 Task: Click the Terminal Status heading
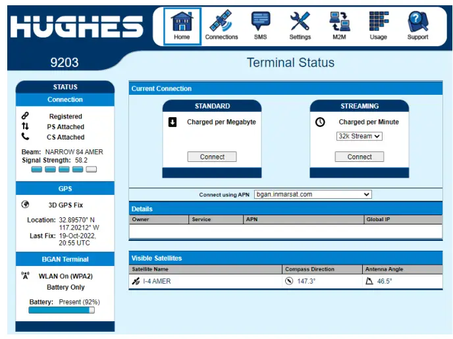[290, 63]
